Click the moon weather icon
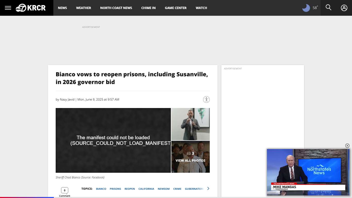 (x=306, y=8)
